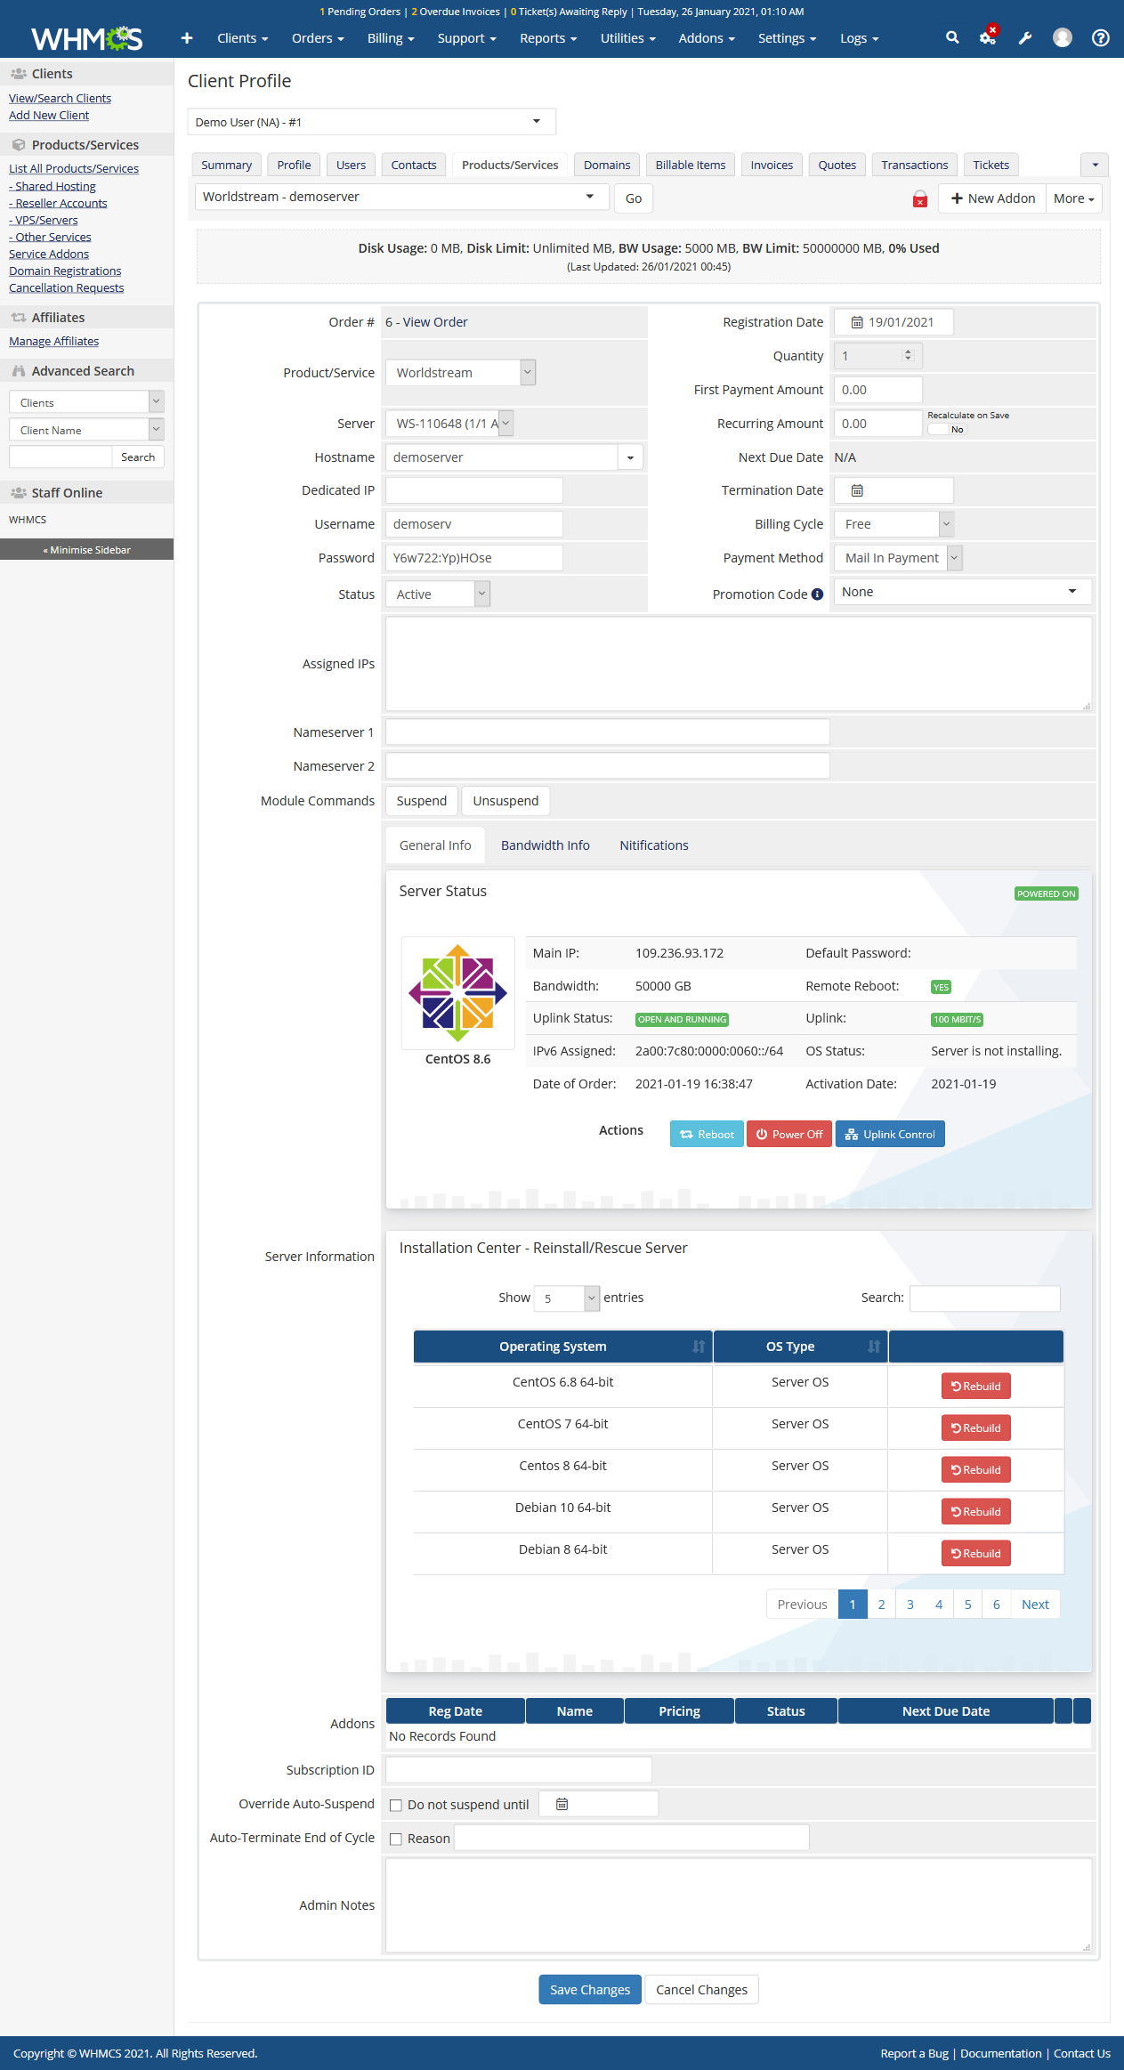Sort by the OS Type column arrows
The width and height of the screenshot is (1124, 2070).
point(874,1346)
